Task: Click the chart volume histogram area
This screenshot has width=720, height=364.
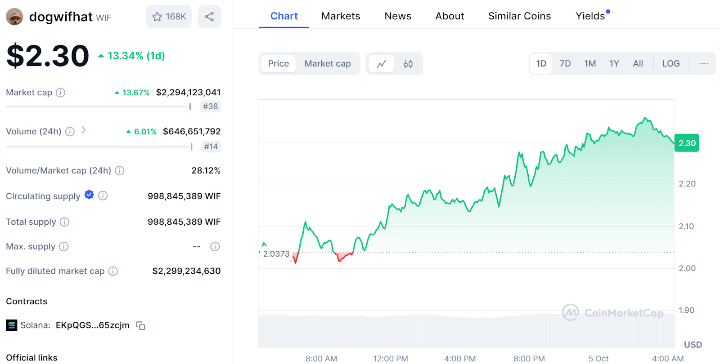Action: pyautogui.click(x=466, y=331)
